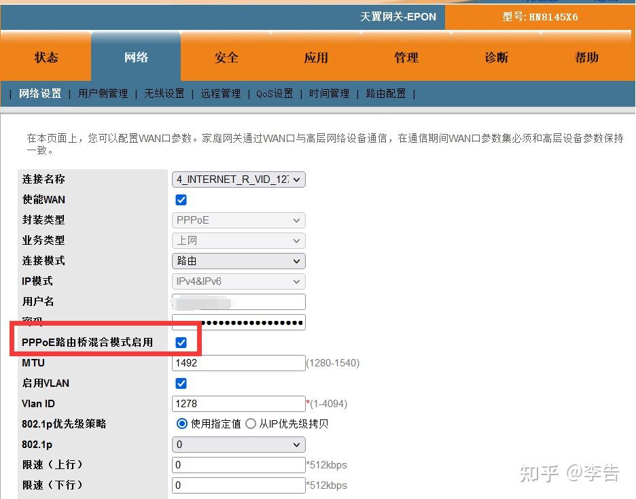Open the 管理 (Management) tab

coord(406,58)
